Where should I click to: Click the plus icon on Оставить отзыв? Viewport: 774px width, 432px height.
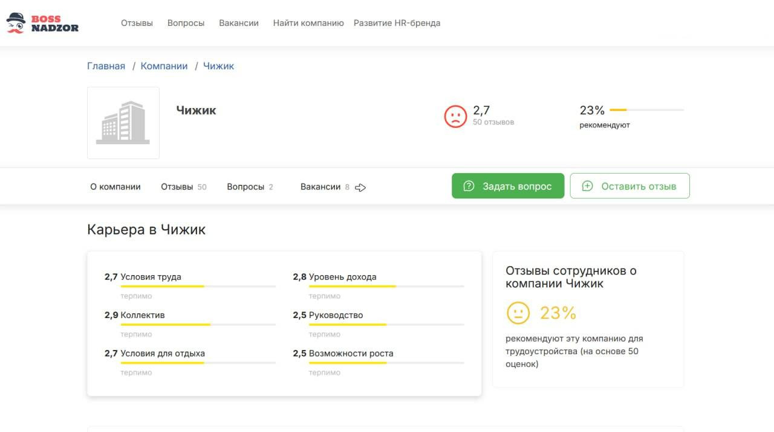point(587,186)
